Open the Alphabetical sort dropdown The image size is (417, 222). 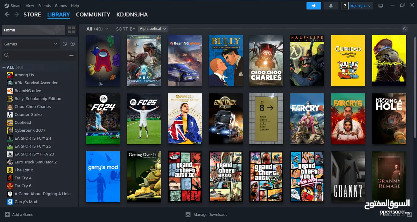pyautogui.click(x=153, y=29)
